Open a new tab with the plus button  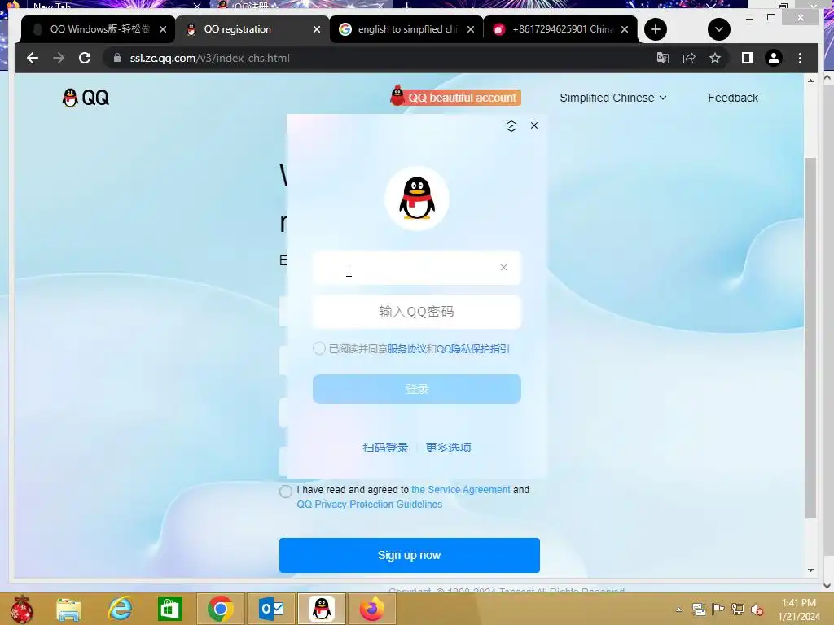click(656, 29)
